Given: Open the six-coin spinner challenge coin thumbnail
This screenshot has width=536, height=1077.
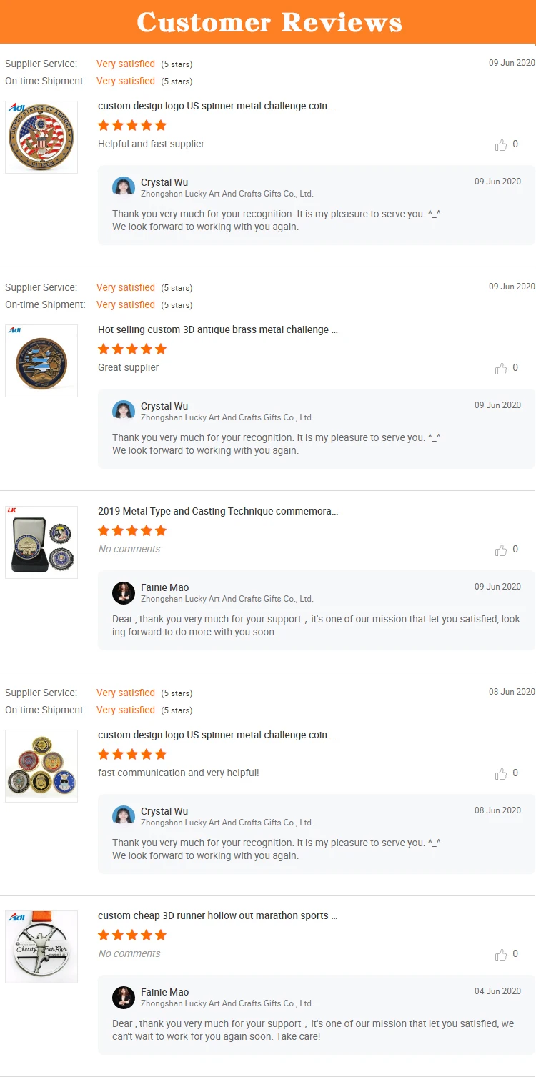Looking at the screenshot, I should (41, 766).
